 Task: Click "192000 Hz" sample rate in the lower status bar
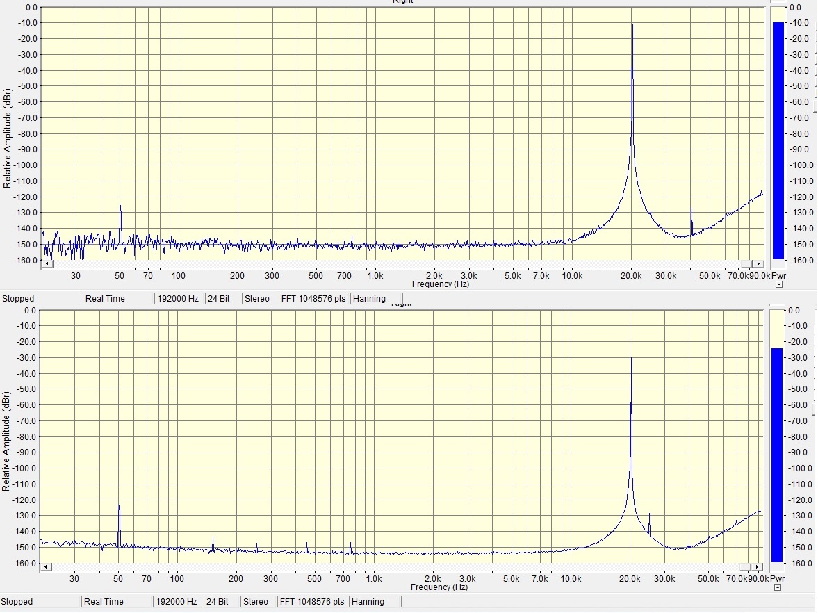(x=177, y=602)
